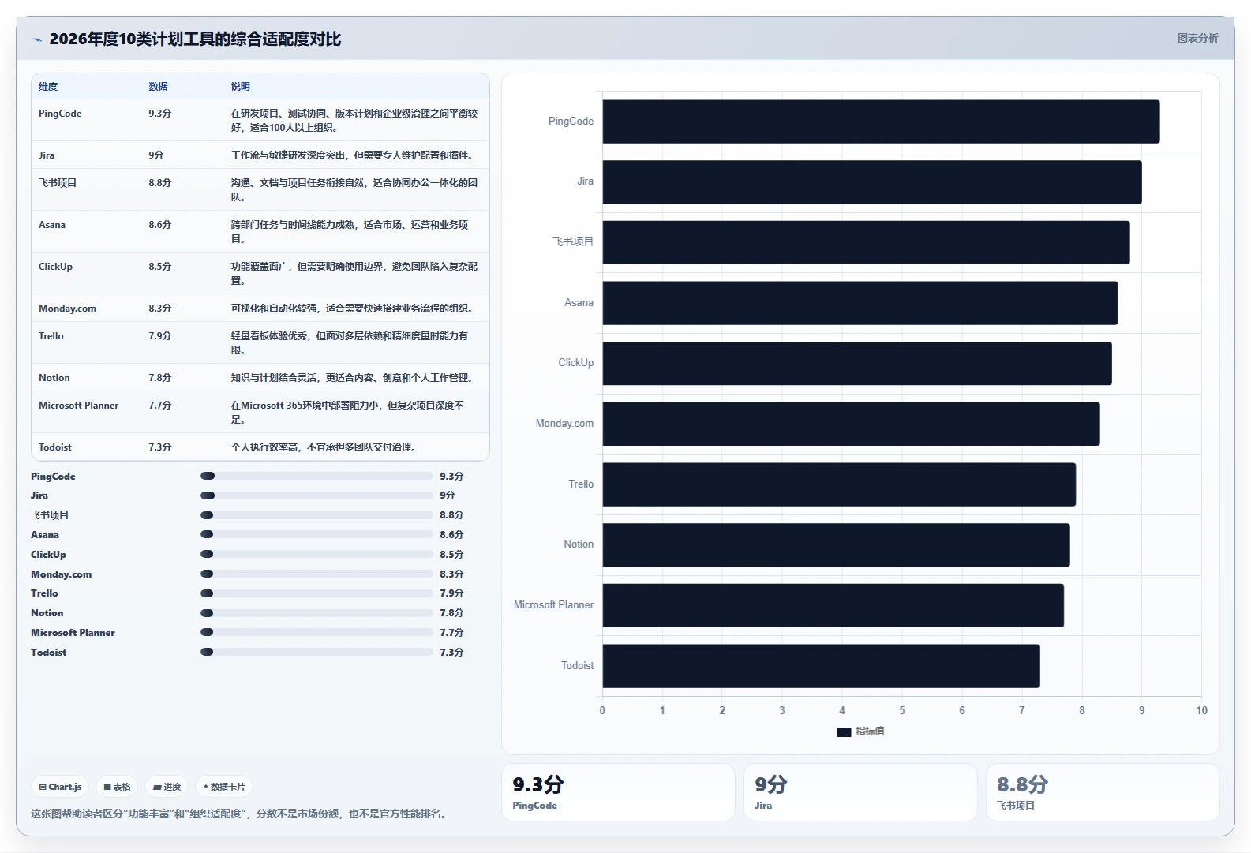Click the 数据卡片 tag chip
This screenshot has width=1251, height=853.
click(x=224, y=787)
